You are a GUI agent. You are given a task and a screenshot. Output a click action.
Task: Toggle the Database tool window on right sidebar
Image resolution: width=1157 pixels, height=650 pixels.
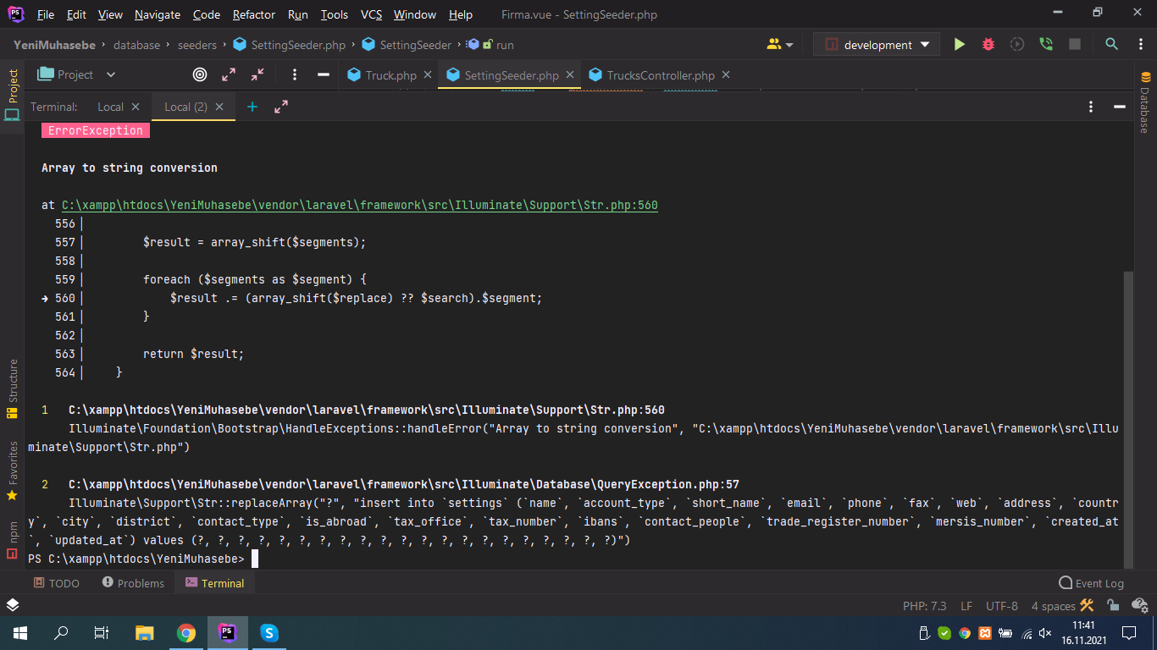click(x=1144, y=102)
